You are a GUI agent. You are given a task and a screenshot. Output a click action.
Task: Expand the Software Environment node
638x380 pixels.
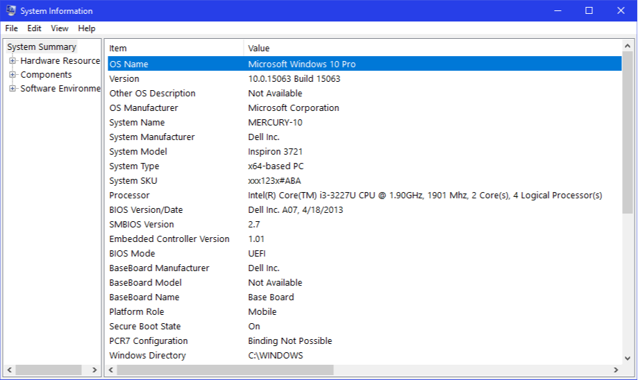pos(12,89)
